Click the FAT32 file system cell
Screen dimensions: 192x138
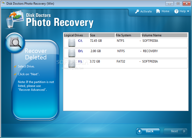[x=121, y=61]
